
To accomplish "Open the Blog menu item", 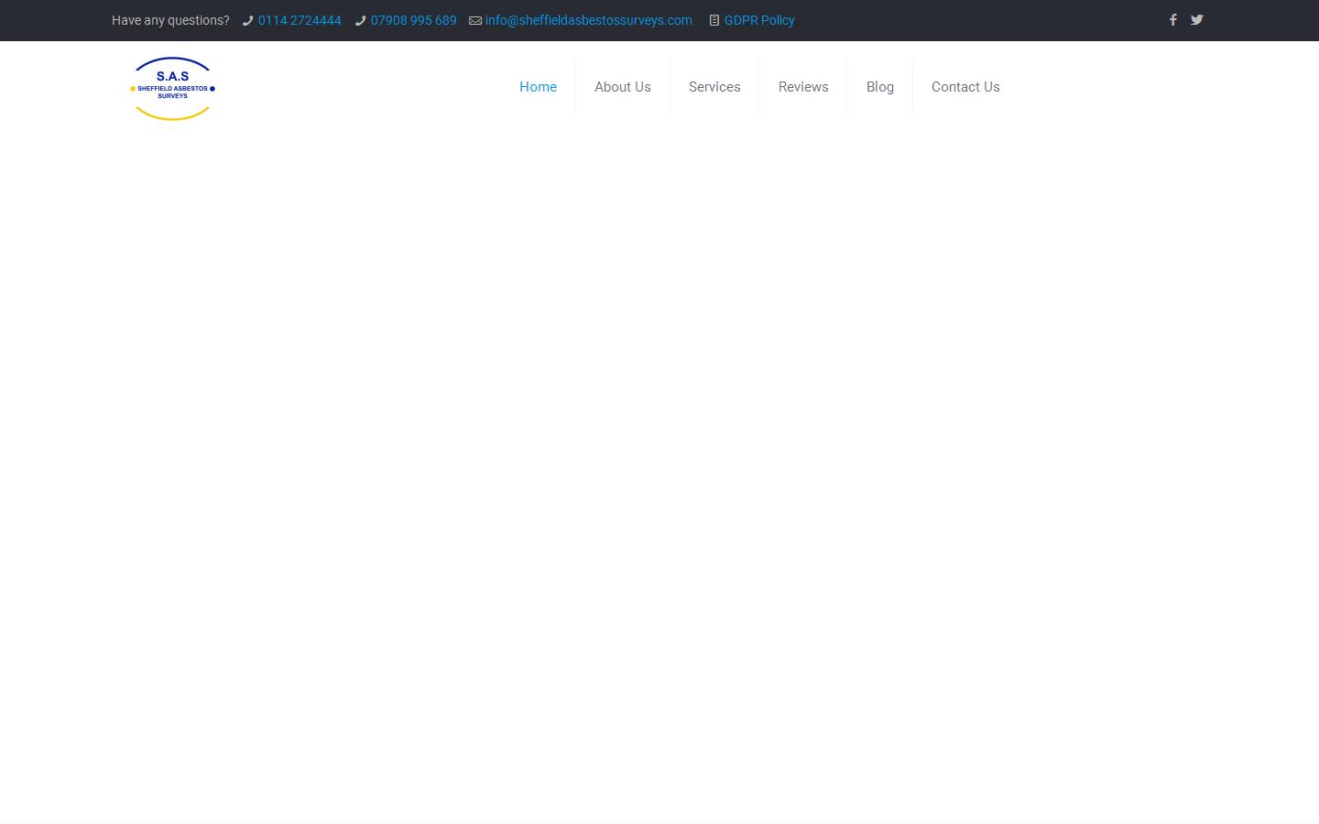I will (880, 87).
